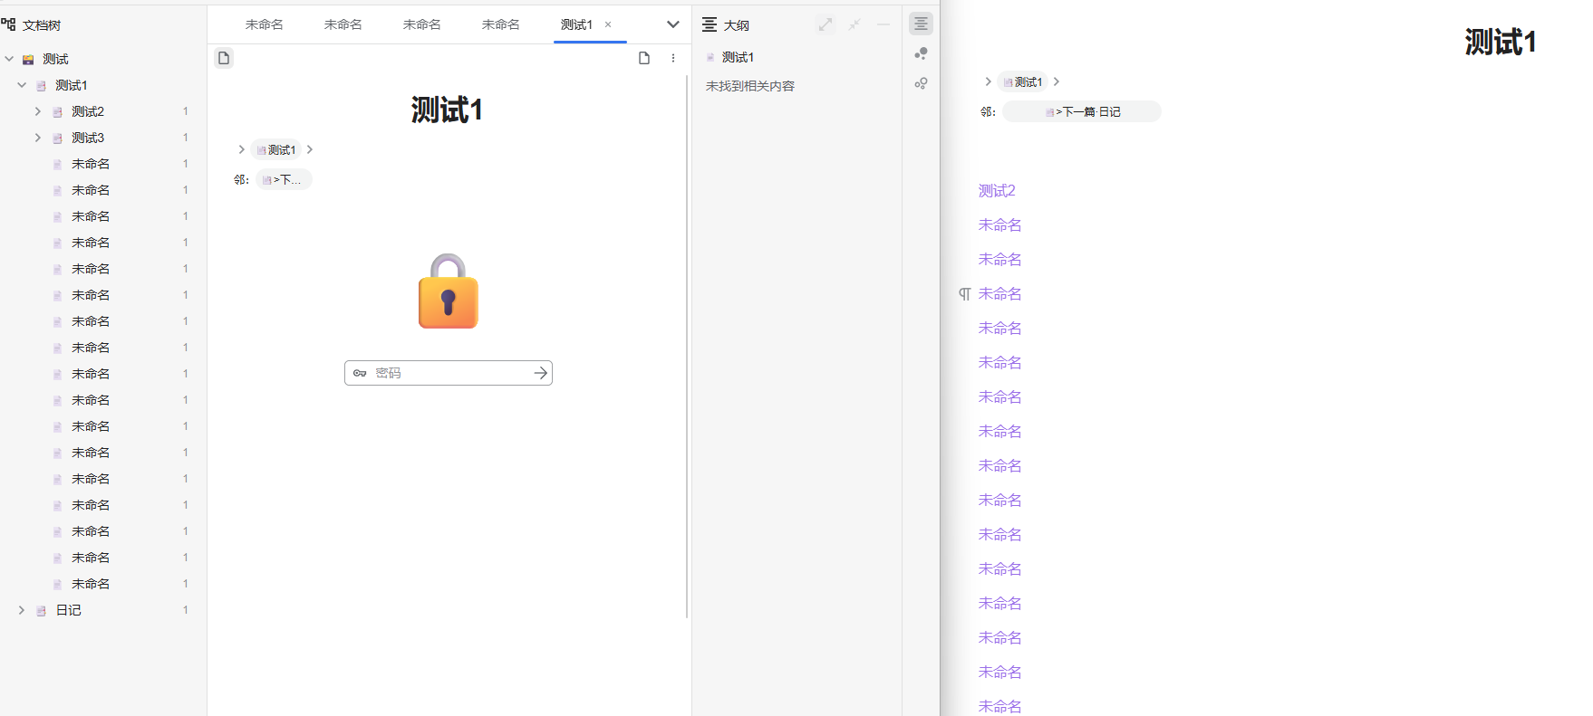Select 测试1 in the outline panel
Screen dimensions: 1593x716
pos(738,57)
